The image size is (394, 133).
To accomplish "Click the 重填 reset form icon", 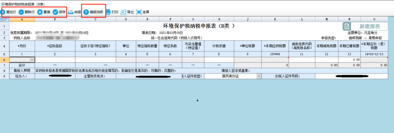I will (x=40, y=12).
